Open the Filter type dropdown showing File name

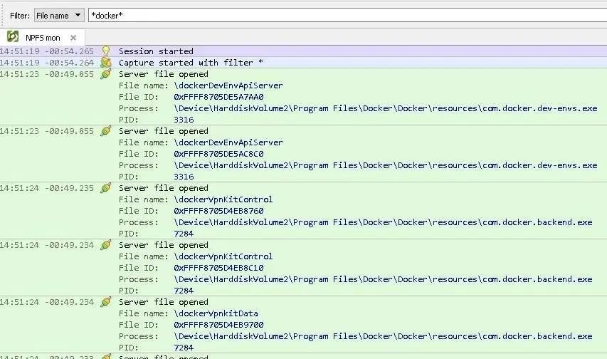tap(59, 16)
